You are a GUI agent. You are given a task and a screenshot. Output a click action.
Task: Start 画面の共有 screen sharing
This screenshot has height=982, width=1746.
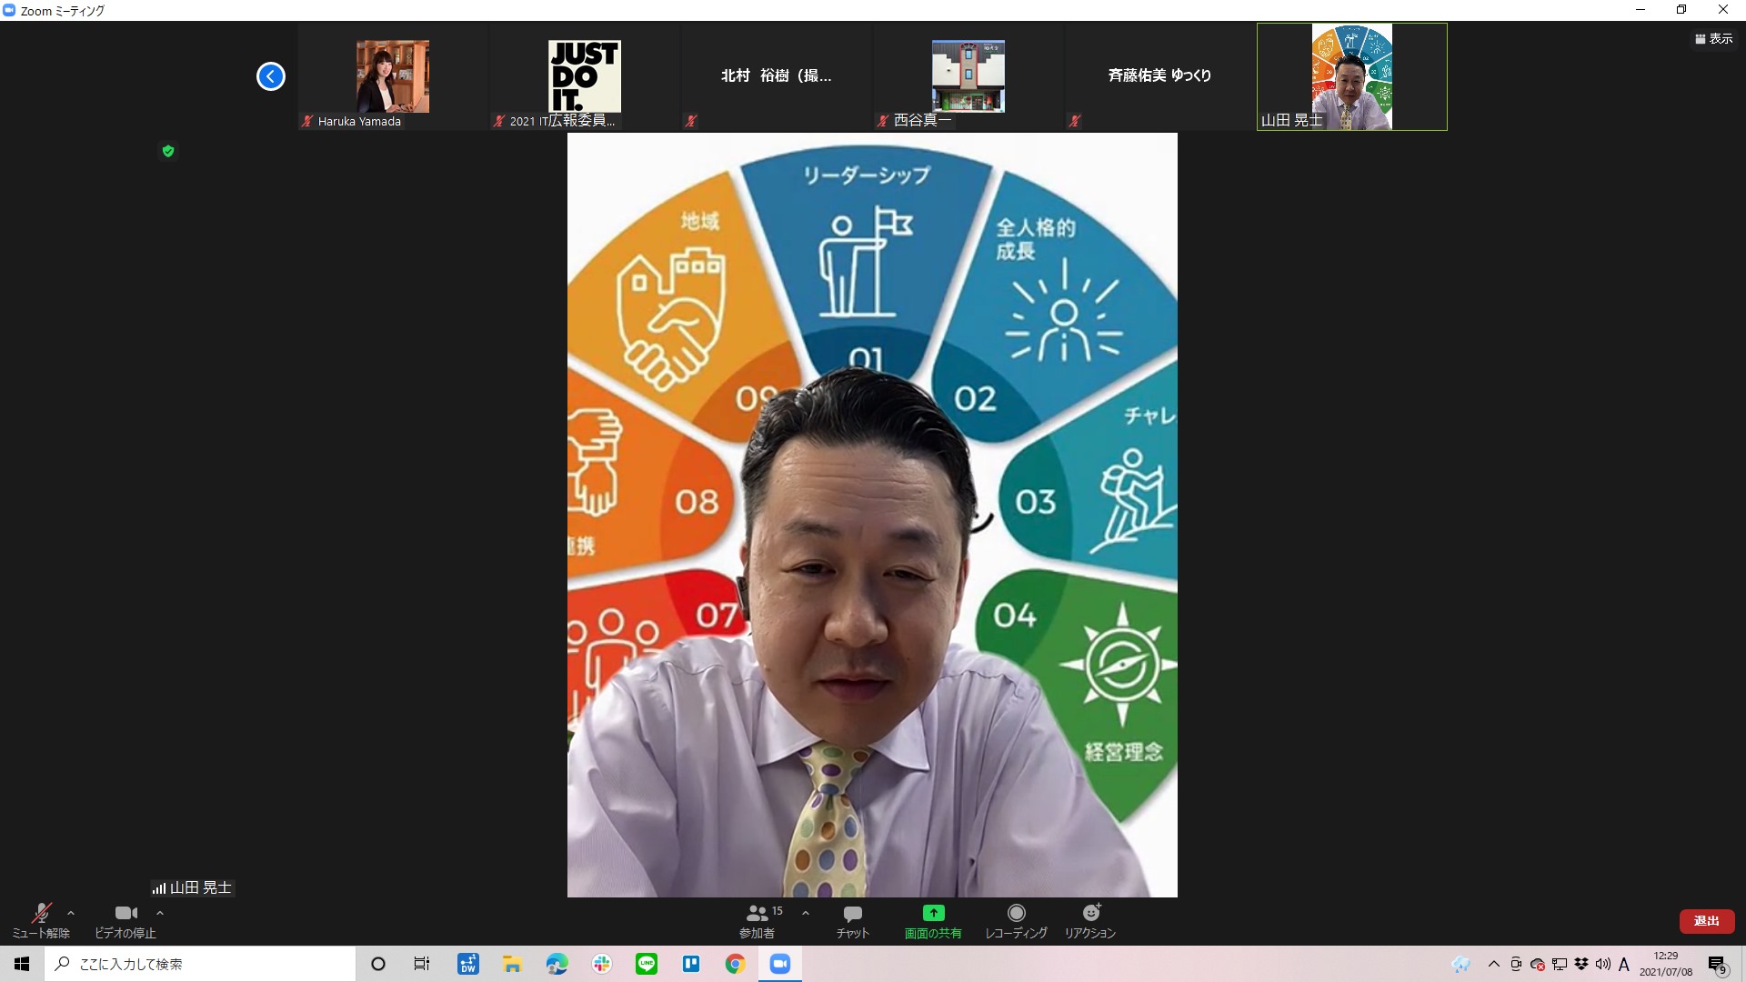[933, 920]
